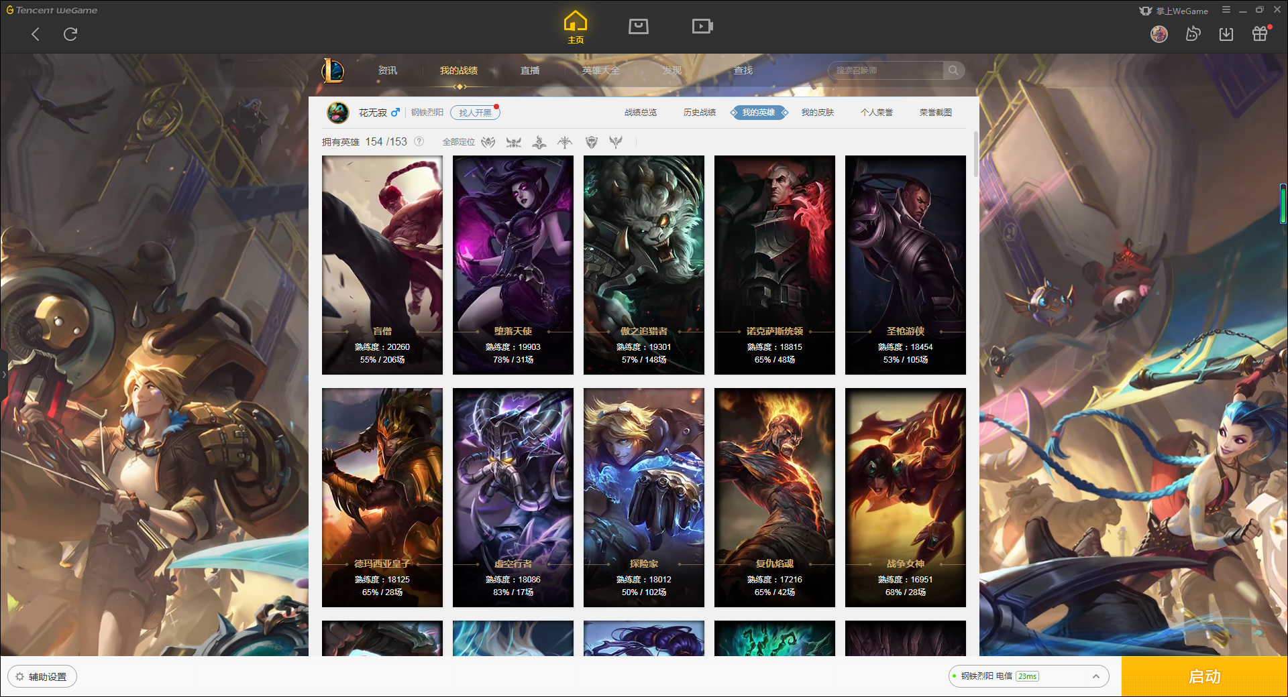Switch to 个人荣誉 sub-tab

877,113
